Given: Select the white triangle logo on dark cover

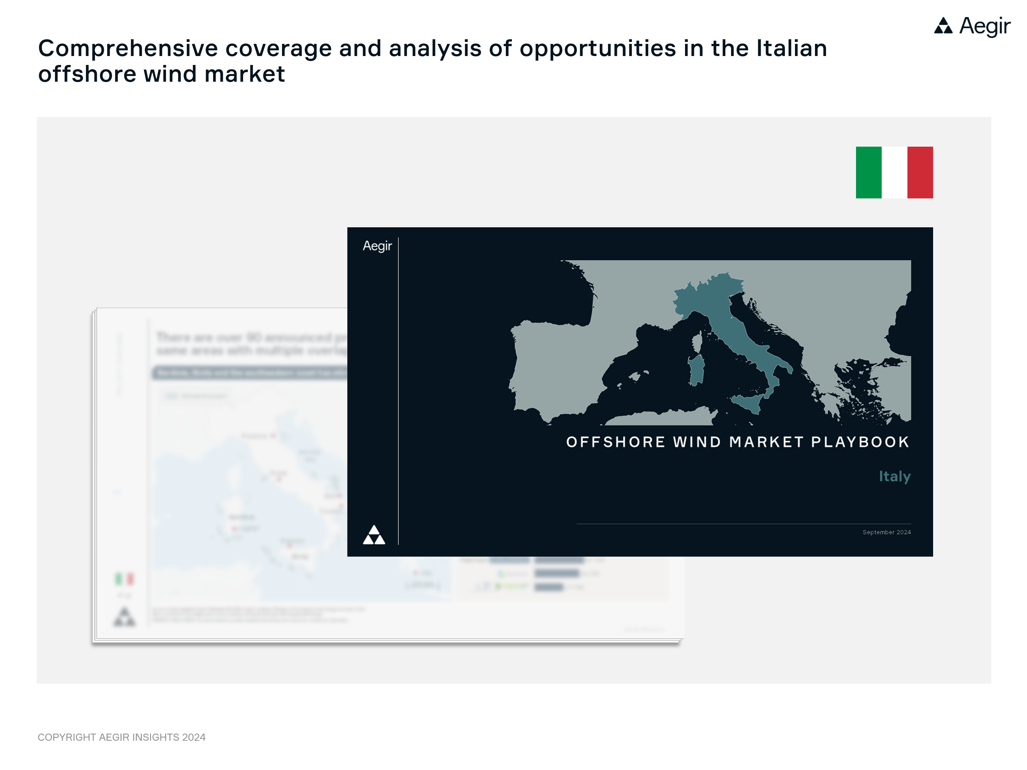Looking at the screenshot, I should click(374, 535).
